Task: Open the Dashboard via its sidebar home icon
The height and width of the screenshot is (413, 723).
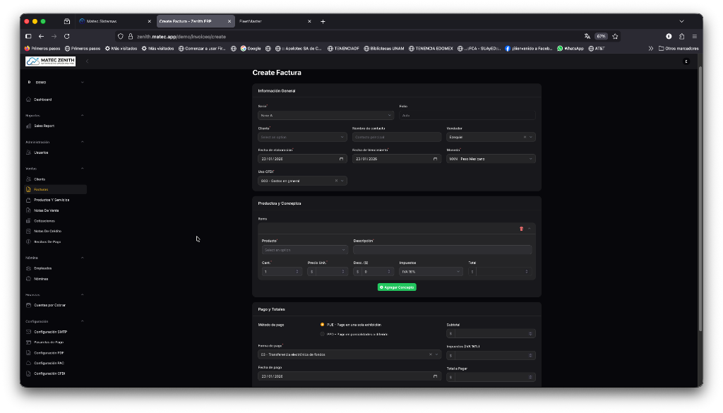Action: 28,100
